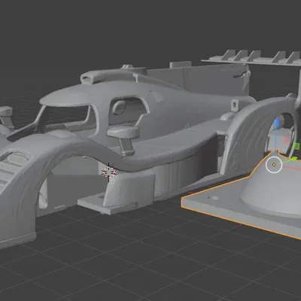Click the white circle of the move gizmo

tap(274, 165)
